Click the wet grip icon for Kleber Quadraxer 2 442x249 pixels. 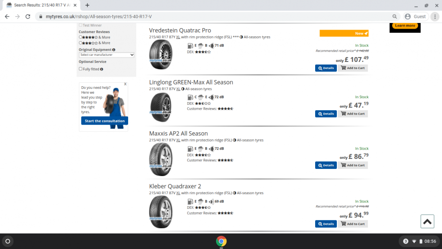click(200, 202)
